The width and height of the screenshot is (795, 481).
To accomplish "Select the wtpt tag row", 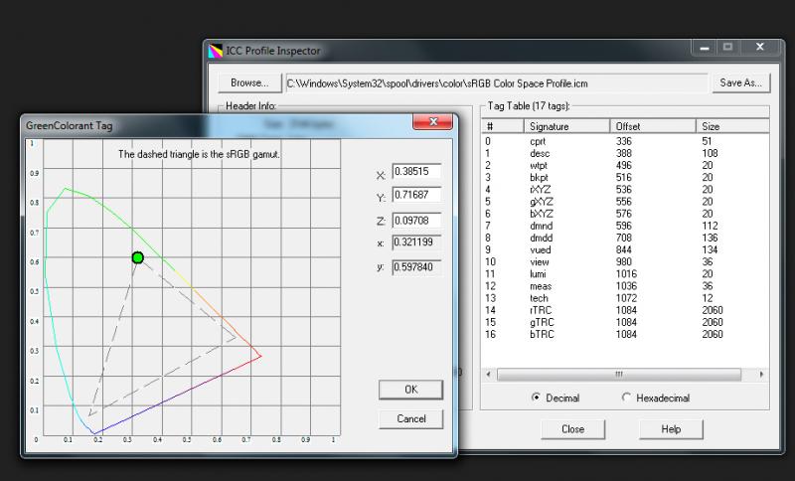I will pos(625,166).
